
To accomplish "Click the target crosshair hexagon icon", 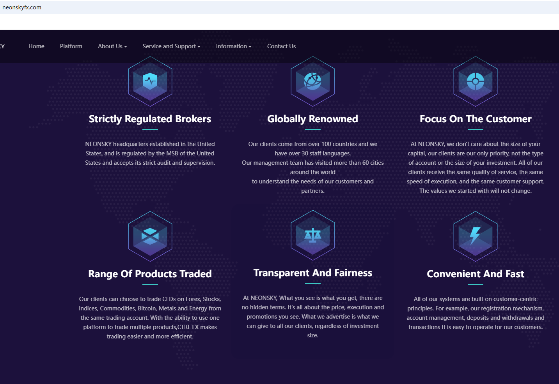I will click(x=476, y=81).
